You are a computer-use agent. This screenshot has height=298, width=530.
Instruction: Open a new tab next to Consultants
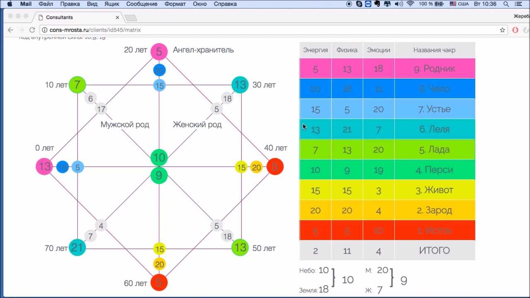click(130, 17)
